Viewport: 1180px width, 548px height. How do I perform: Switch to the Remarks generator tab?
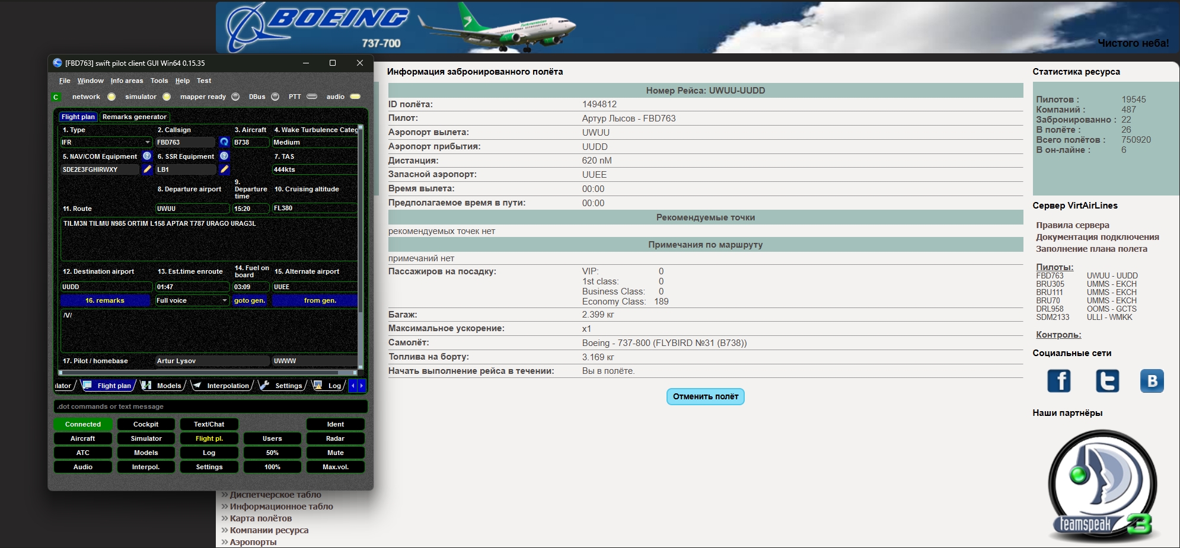(x=135, y=117)
